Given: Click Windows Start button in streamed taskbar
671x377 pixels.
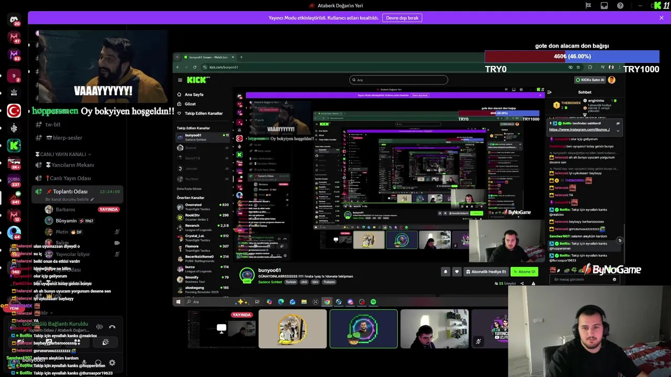Looking at the screenshot, I should (178, 302).
